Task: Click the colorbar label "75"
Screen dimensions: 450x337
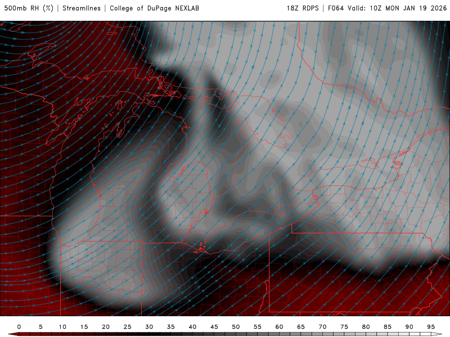Action: (344, 327)
